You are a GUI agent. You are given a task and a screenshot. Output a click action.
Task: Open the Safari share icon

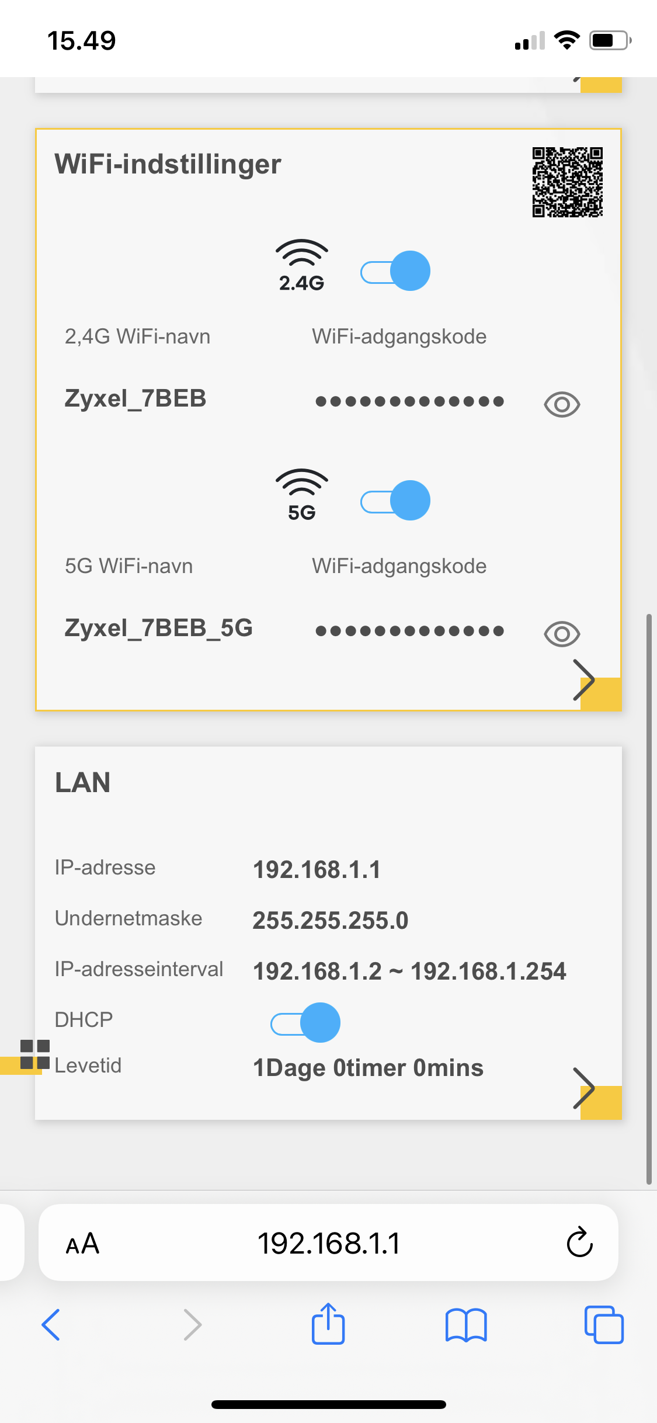pyautogui.click(x=328, y=1324)
